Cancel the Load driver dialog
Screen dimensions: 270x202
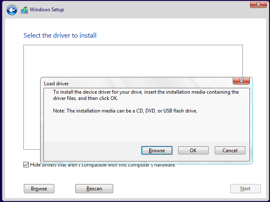[230, 150]
